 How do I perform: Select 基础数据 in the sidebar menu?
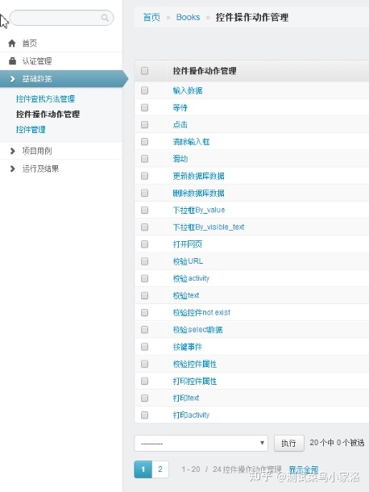coord(37,79)
